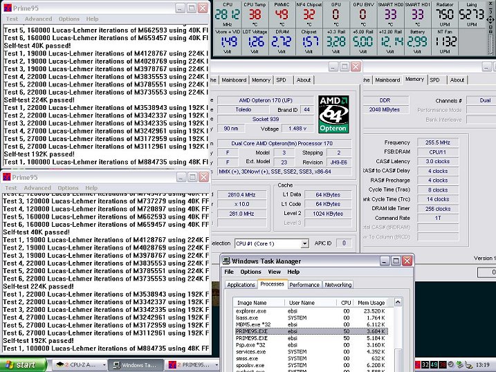
Task: Select highlighted PRIME95.EXE row using 3.684 K
Action: pyautogui.click(x=311, y=331)
